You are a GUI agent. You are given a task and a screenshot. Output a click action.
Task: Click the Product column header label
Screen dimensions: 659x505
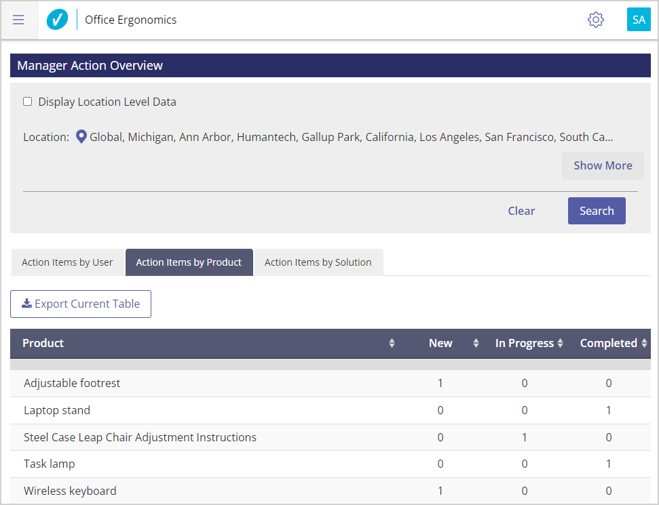(43, 344)
